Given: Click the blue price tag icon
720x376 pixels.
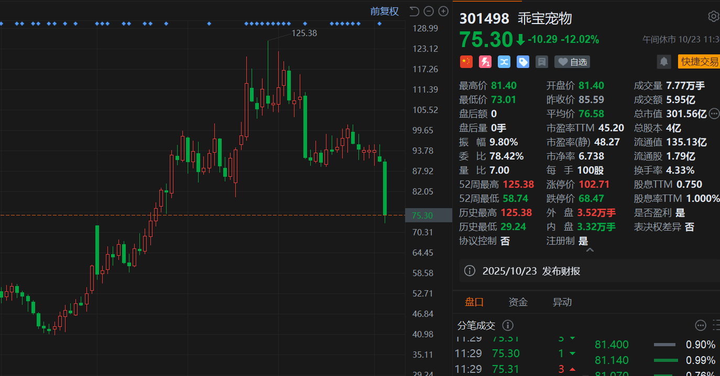Looking at the screenshot, I should point(522,62).
